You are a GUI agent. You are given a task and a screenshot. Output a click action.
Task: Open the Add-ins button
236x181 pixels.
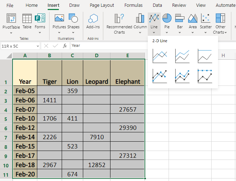point(93,21)
